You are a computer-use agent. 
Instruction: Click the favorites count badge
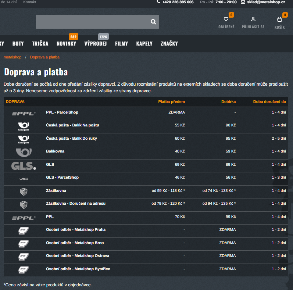click(231, 15)
